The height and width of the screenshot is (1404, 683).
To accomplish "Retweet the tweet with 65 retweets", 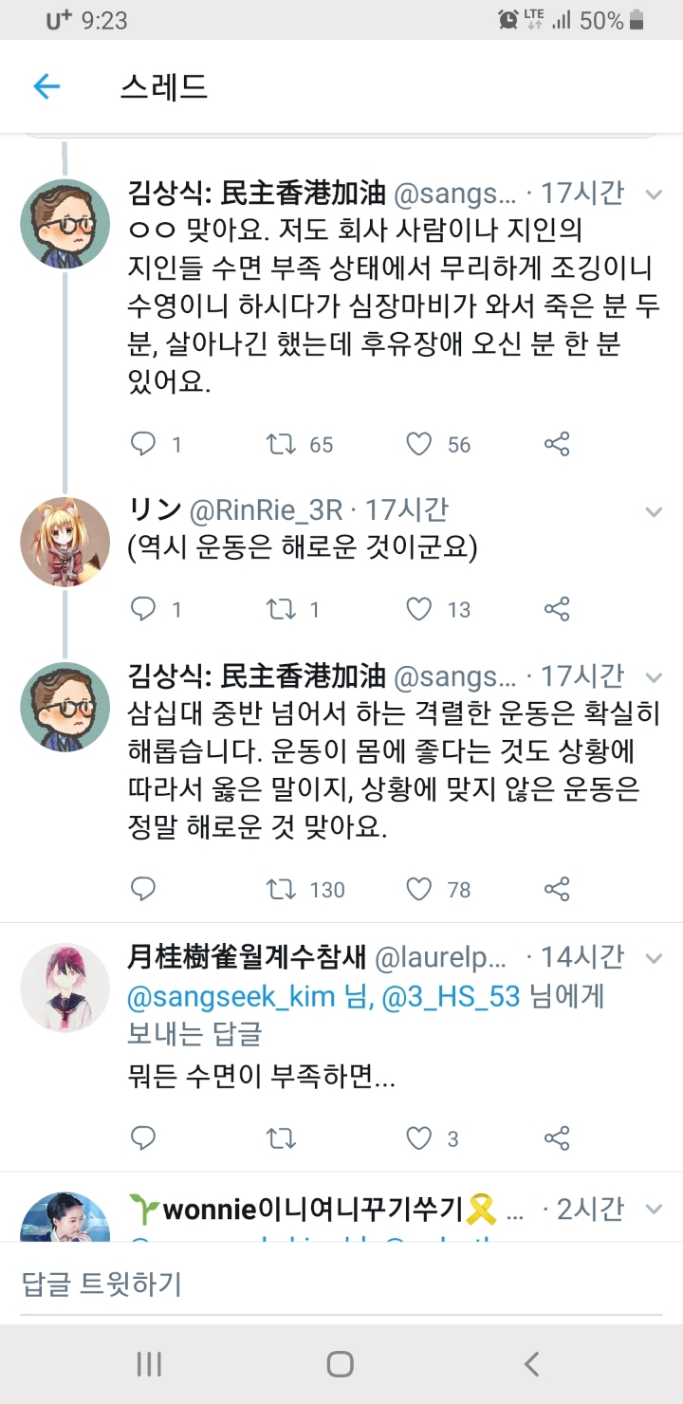I will [282, 444].
